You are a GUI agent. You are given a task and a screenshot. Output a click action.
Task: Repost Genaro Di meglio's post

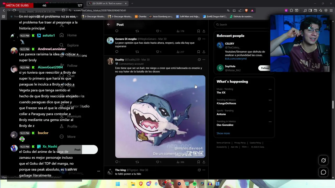coord(137,52)
